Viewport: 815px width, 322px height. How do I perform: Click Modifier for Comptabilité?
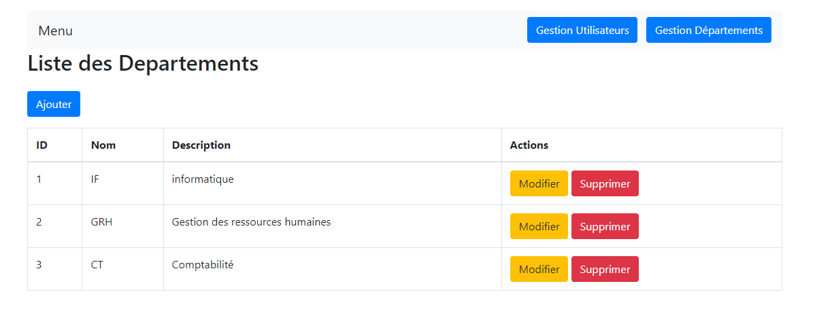tap(539, 269)
